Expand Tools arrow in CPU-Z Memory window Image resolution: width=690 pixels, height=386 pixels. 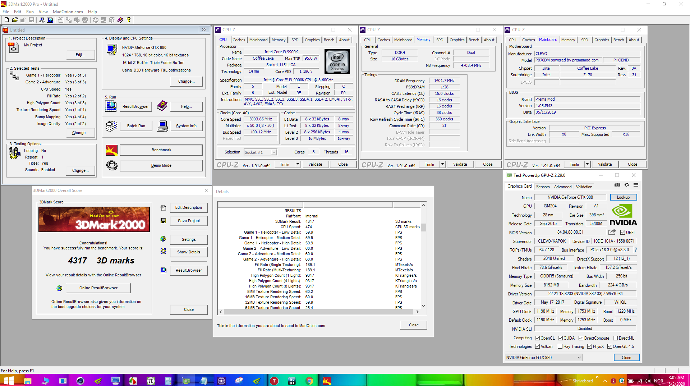pos(442,164)
